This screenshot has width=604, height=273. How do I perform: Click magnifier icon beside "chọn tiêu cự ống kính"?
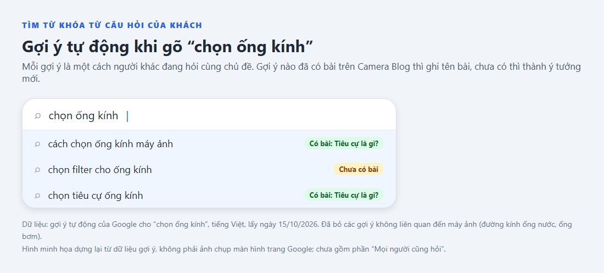tap(37, 196)
